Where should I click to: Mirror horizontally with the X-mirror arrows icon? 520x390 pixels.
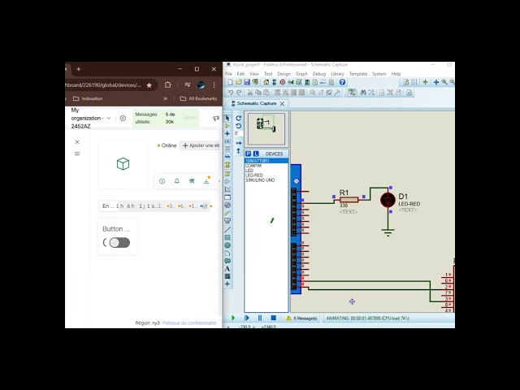click(x=238, y=143)
